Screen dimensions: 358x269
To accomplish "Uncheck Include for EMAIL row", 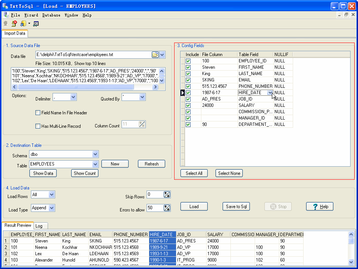I will pyautogui.click(x=188, y=80).
